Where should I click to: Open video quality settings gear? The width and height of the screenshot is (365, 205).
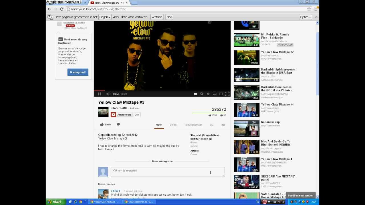202,94
